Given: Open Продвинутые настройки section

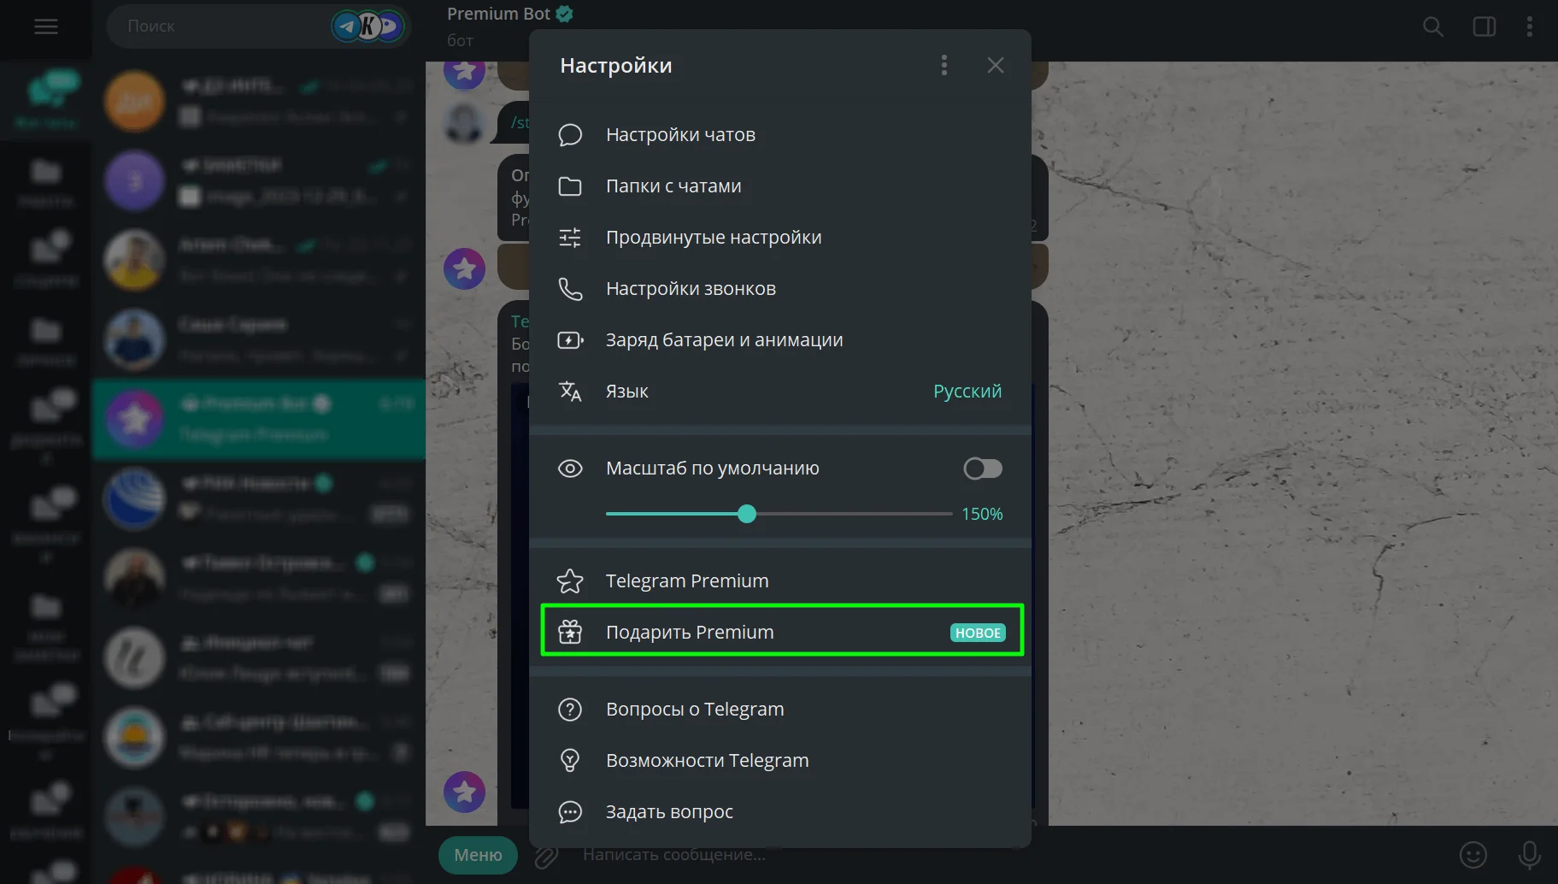Looking at the screenshot, I should tap(713, 238).
